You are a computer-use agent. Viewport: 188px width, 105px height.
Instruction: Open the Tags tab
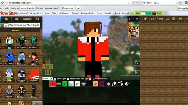coord(17,19)
